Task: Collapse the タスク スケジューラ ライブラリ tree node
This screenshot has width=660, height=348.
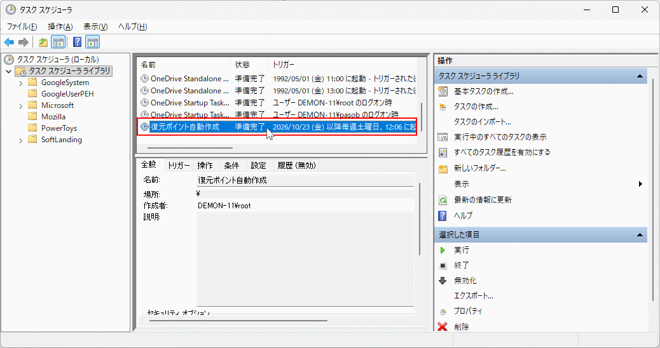Action: click(x=8, y=71)
